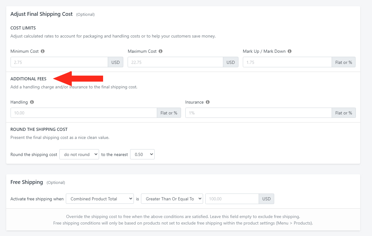Click the Minimum Cost info icon
This screenshot has height=236, width=372.
click(x=43, y=51)
